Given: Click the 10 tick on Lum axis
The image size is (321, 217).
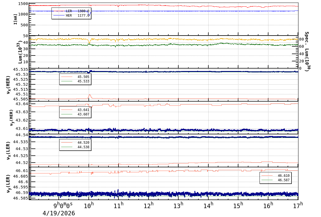Looking at the screenshot, I should point(26,62).
